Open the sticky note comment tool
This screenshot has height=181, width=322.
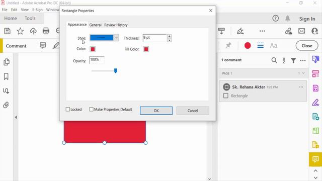[x=43, y=45]
